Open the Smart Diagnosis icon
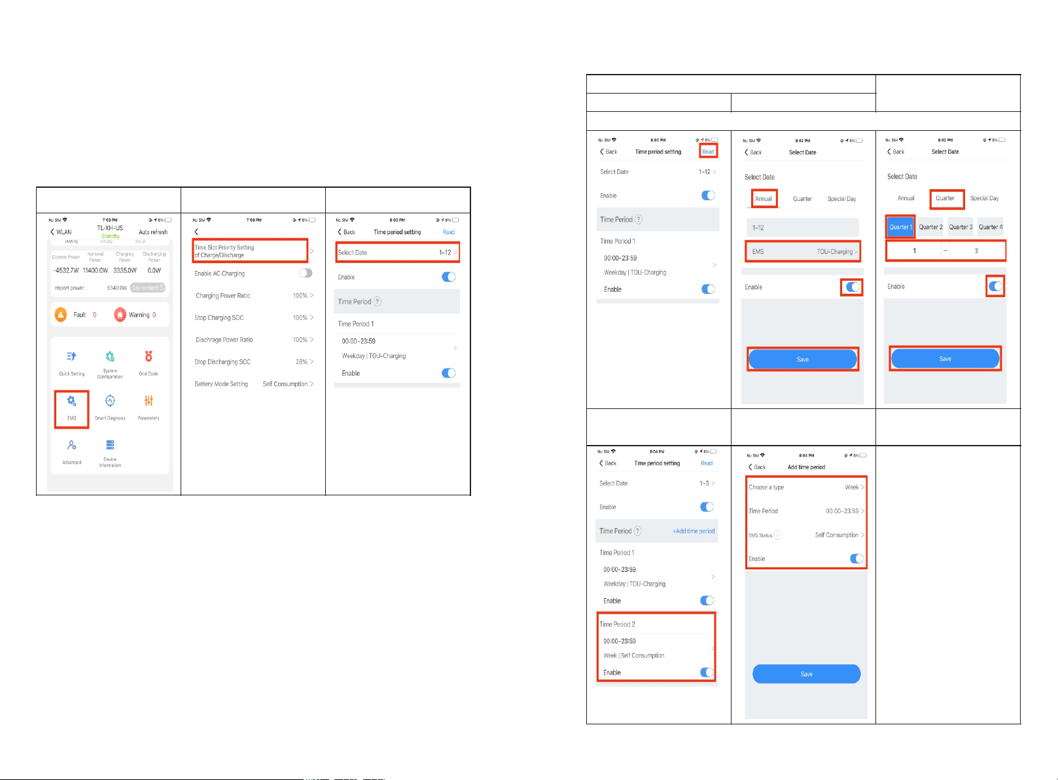The image size is (1058, 780). click(x=110, y=400)
